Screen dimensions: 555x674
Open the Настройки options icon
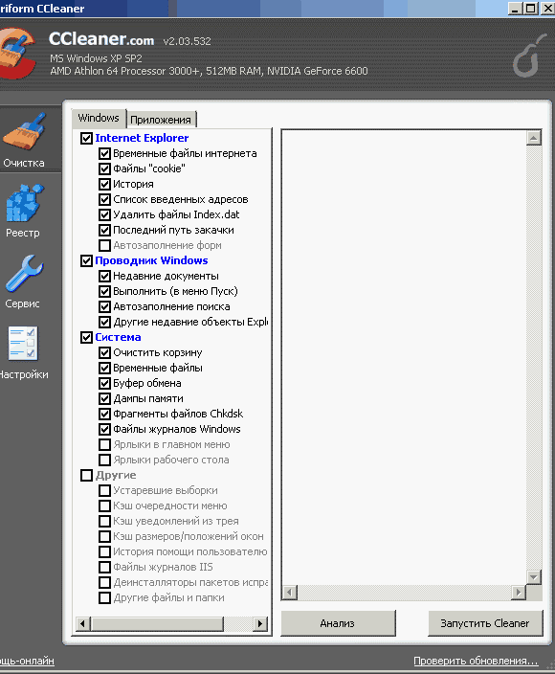click(23, 343)
